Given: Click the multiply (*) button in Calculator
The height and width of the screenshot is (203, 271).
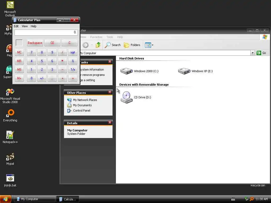Looking at the screenshot, I should pos(62,61).
